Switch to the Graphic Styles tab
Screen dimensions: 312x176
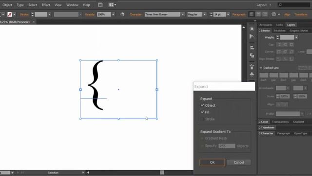coord(299,30)
